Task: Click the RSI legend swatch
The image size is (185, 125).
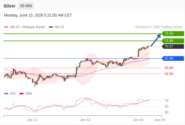Action: (x=6, y=94)
